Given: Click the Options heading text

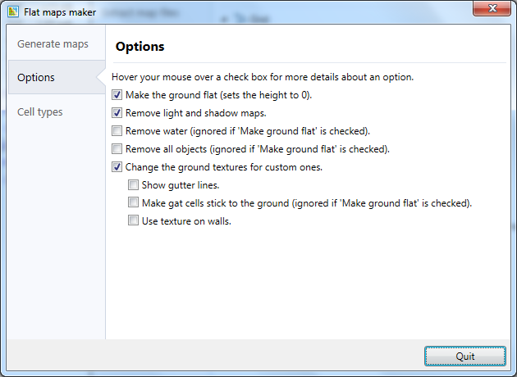Looking at the screenshot, I should pos(140,47).
